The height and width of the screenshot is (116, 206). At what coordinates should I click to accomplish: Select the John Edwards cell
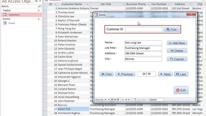pyautogui.click(x=73, y=49)
